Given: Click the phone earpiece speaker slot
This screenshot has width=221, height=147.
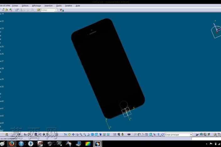Looking at the screenshot, I should pos(93,33).
